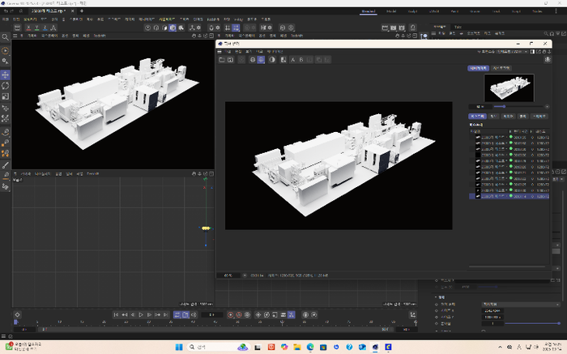Toggle the record keyframe button in timeline
Screen dimensions: 567x354
[230, 314]
